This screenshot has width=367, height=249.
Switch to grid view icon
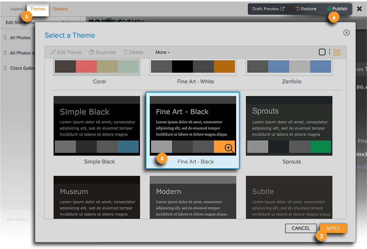[337, 52]
